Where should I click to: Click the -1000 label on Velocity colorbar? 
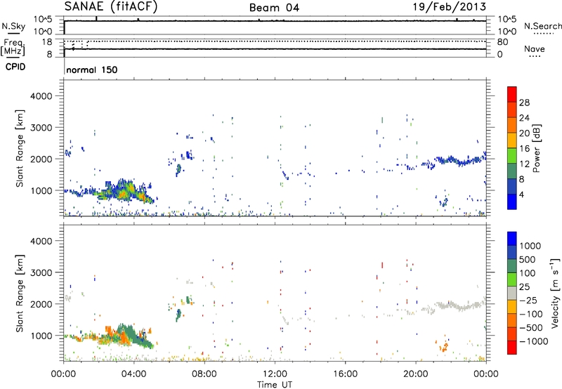tap(533, 341)
